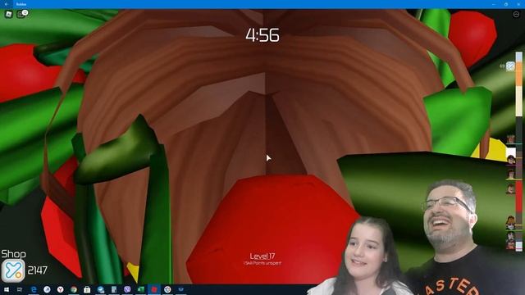Screen dimensions: 525x295
Task: Open Microsoft Store from the taskbar
Action: coord(87,289)
